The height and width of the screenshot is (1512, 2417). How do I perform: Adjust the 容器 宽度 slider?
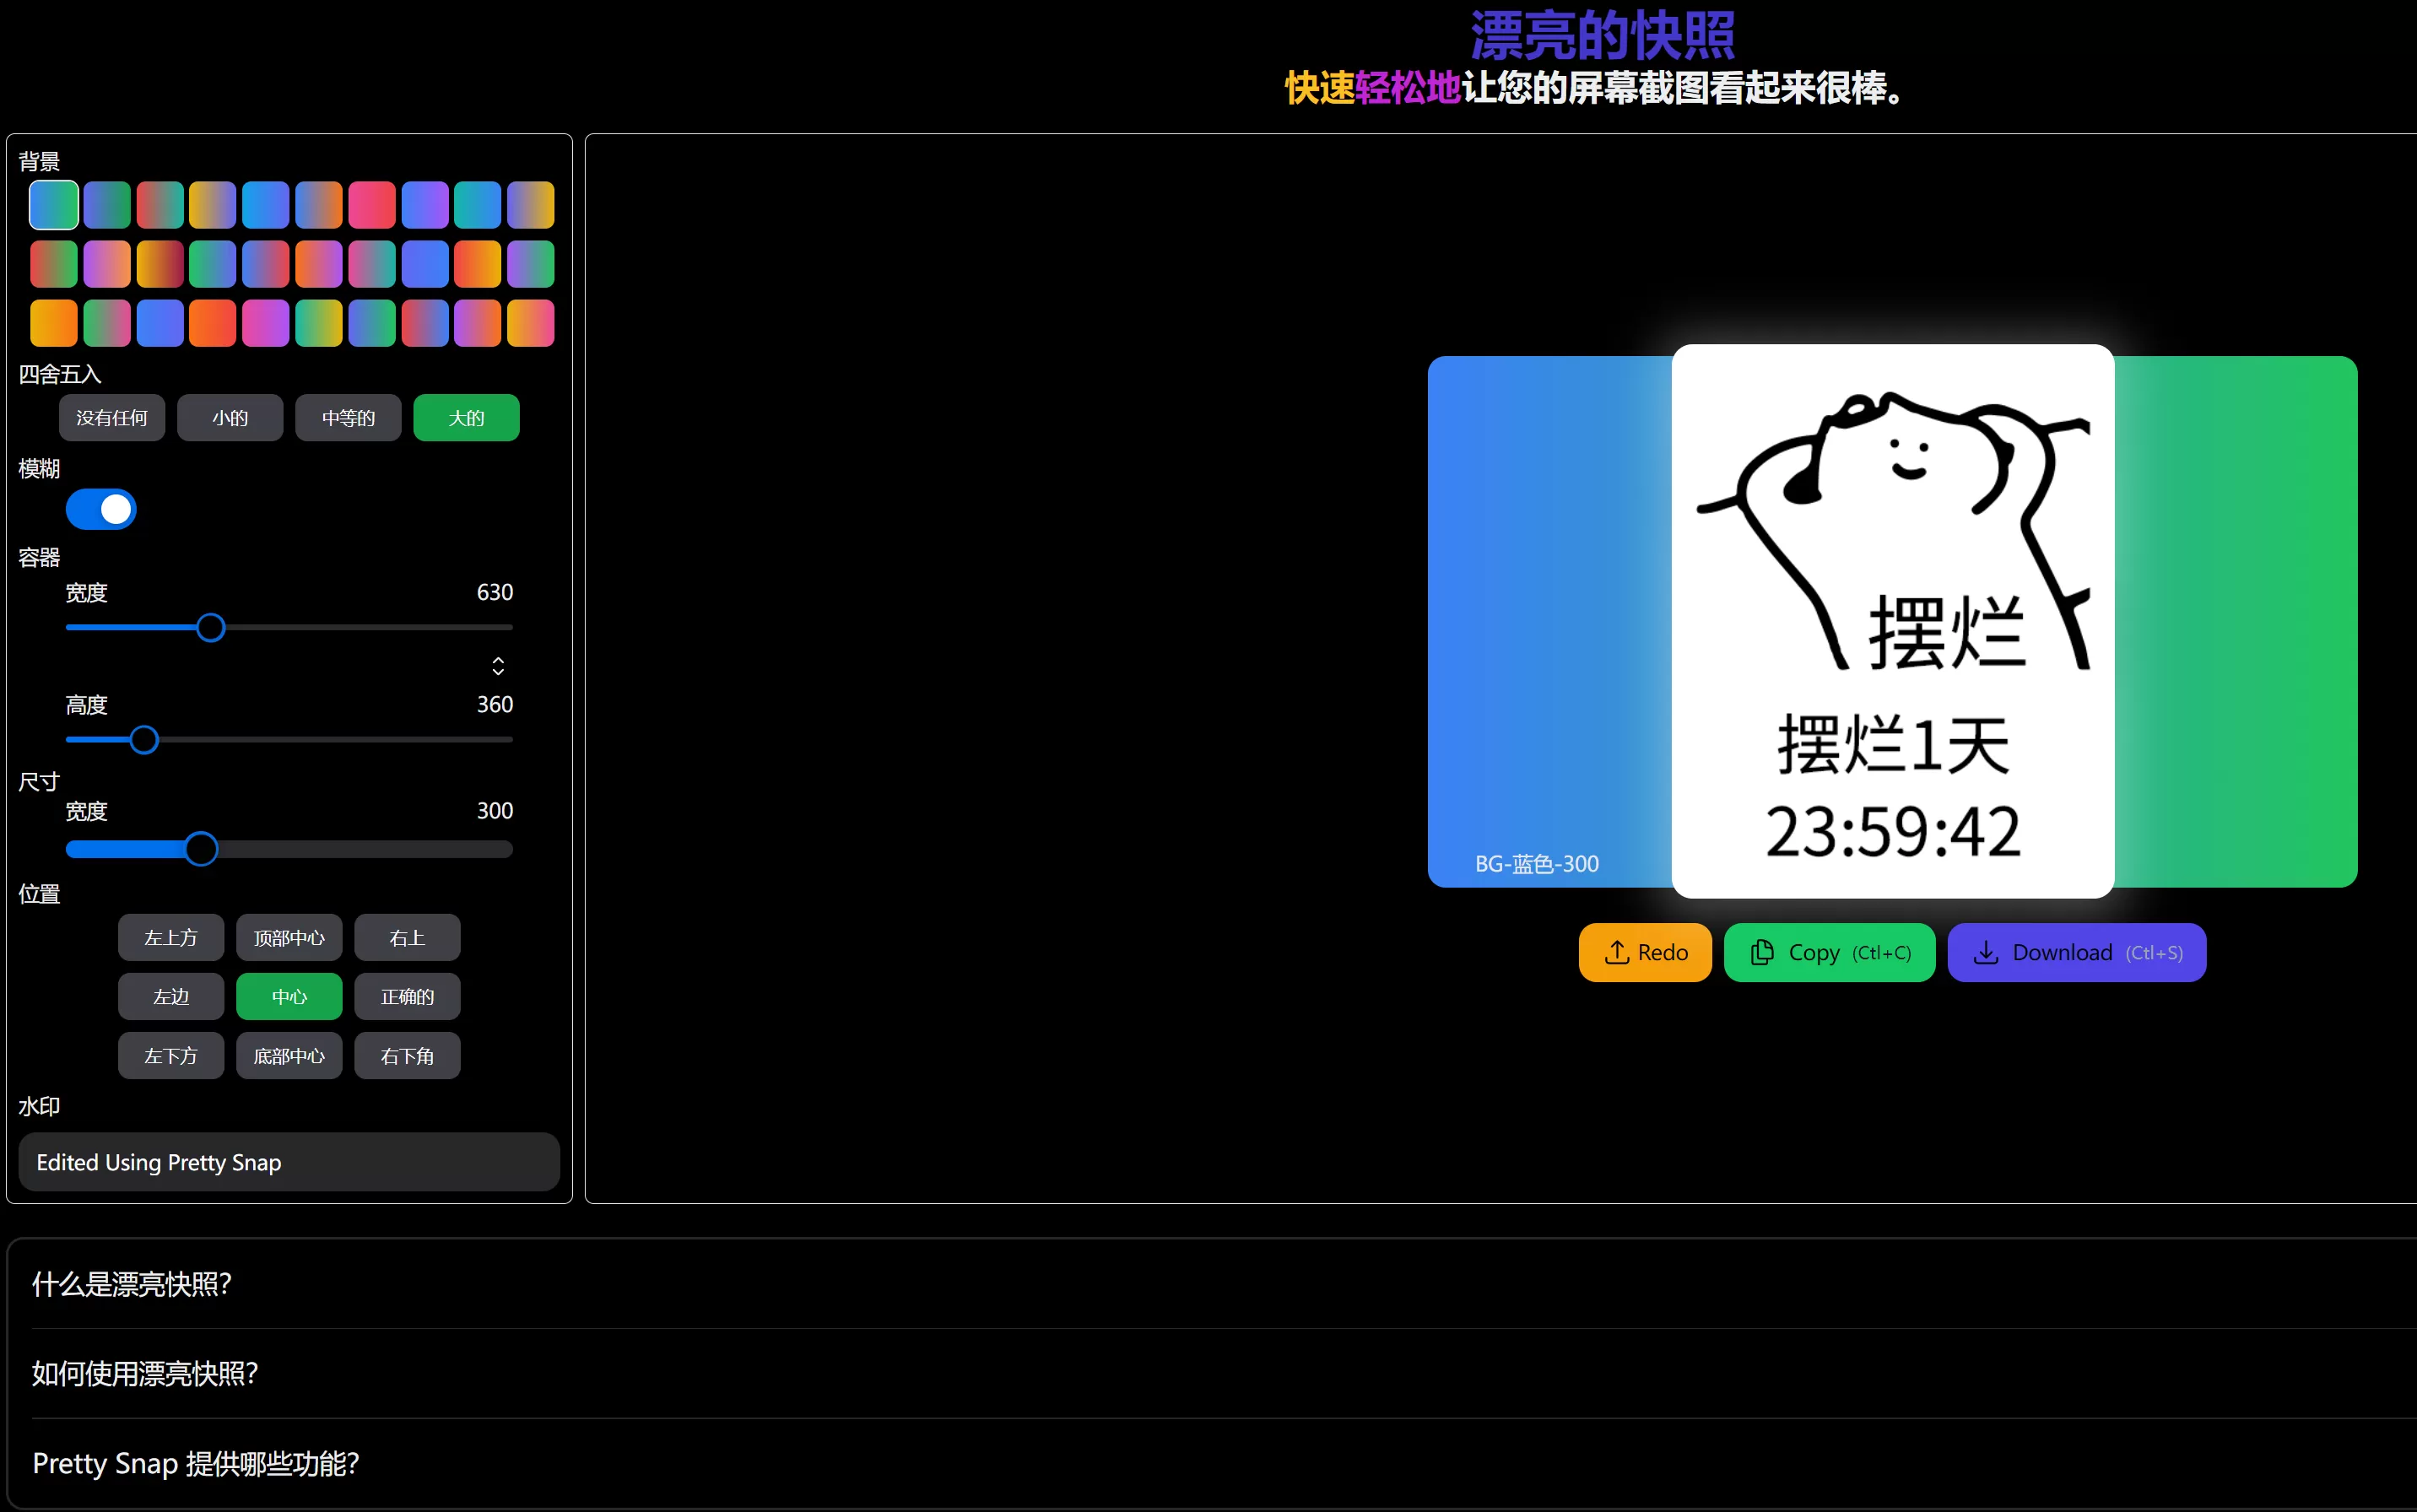point(211,627)
